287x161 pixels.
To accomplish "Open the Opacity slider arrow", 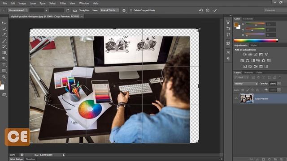I will tap(279, 84).
